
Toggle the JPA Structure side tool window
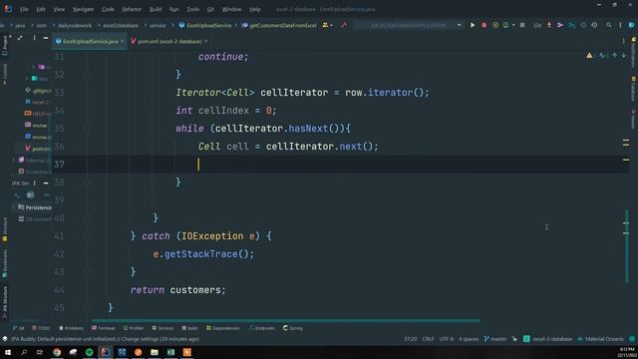pyautogui.click(x=4, y=302)
